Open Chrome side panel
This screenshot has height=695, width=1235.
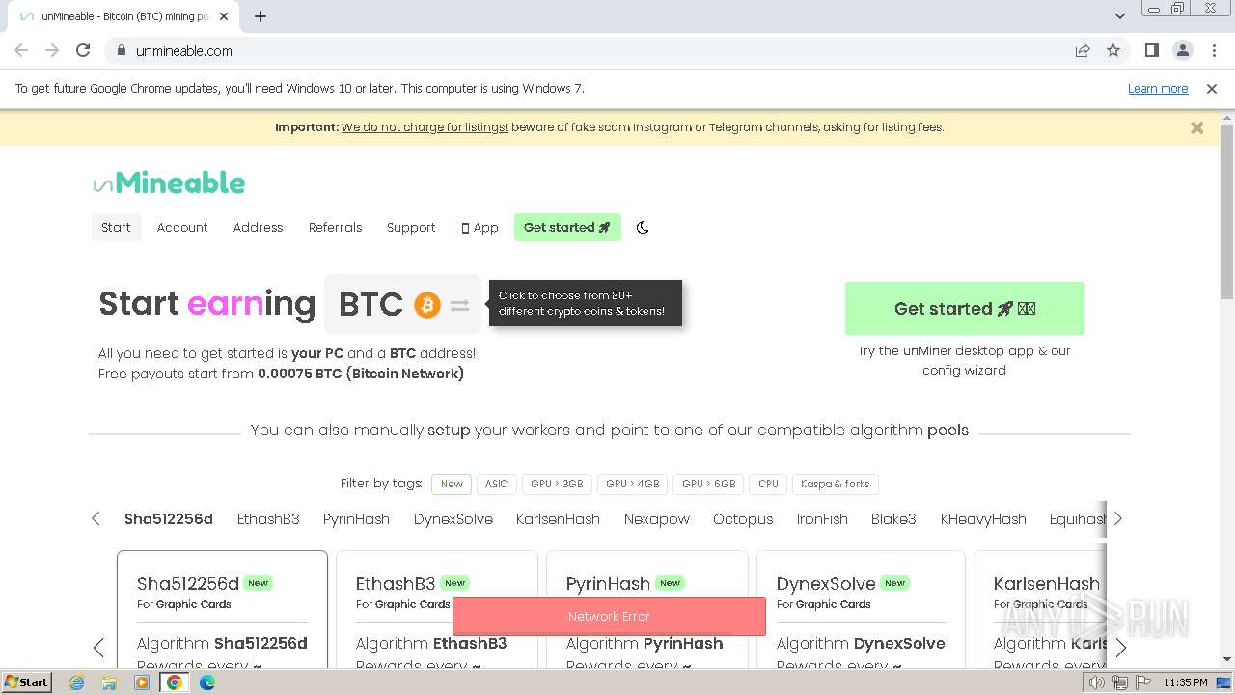click(1151, 50)
